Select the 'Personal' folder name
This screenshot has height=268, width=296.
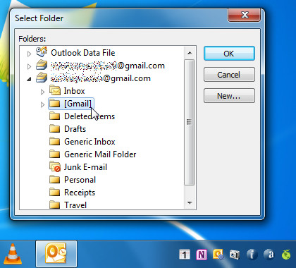pos(80,180)
